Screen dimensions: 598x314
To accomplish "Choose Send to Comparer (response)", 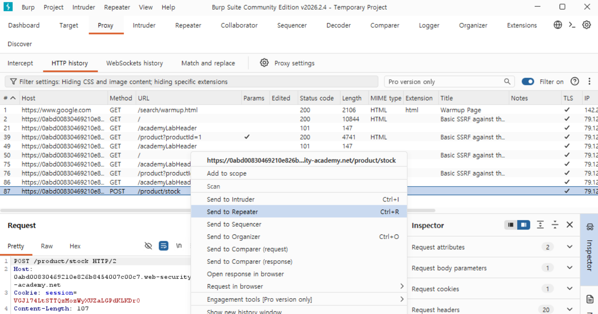I will click(x=299, y=261).
